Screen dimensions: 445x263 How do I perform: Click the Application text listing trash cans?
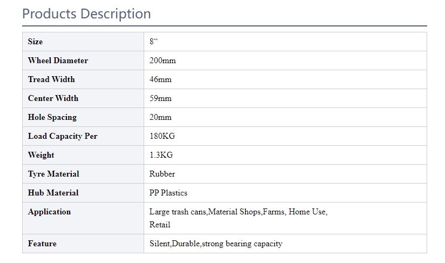click(x=238, y=212)
